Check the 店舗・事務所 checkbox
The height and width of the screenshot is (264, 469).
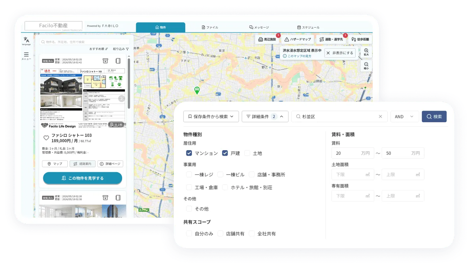[252, 174]
